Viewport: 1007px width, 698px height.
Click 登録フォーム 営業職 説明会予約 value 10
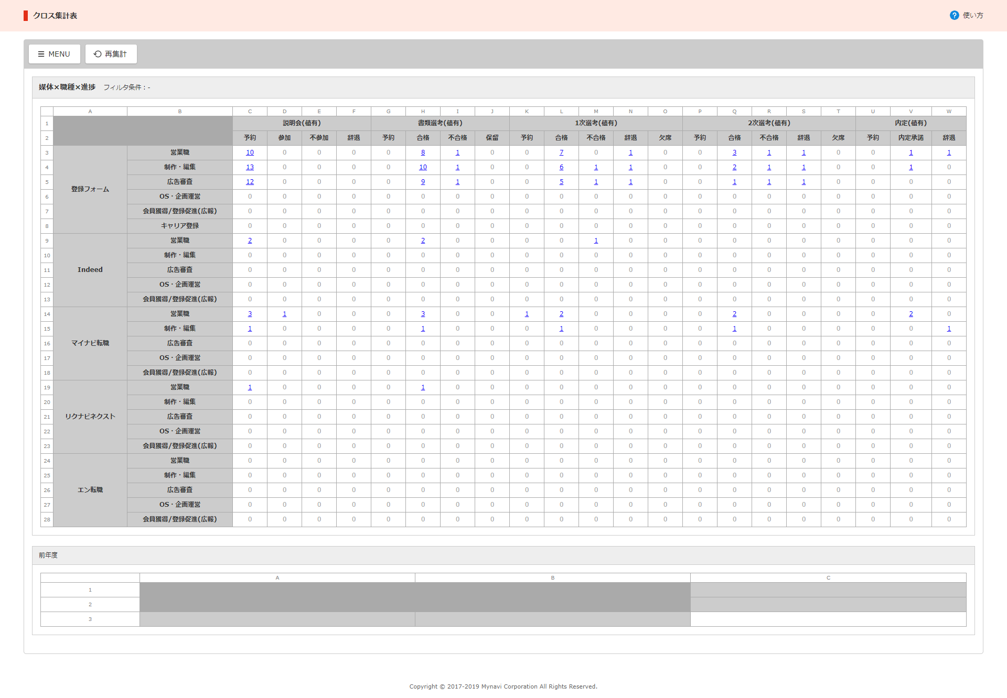click(250, 152)
